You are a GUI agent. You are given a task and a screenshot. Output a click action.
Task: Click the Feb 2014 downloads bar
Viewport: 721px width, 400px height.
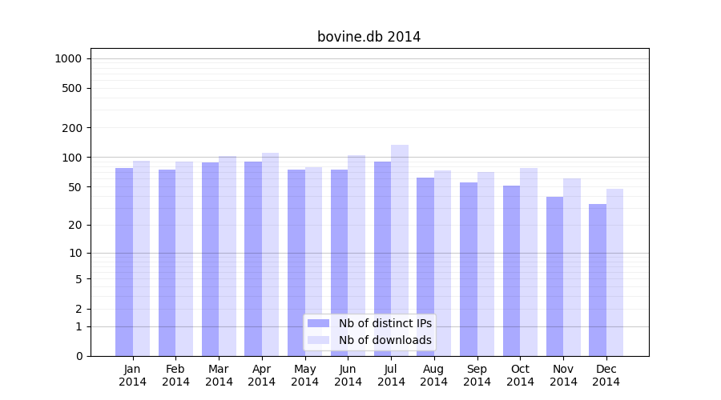[x=184, y=258]
